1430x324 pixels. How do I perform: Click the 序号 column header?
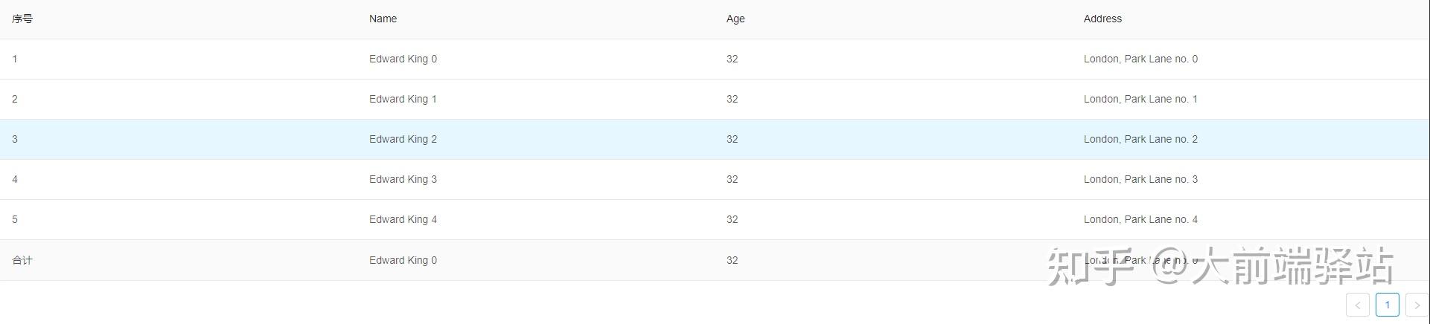pos(22,19)
